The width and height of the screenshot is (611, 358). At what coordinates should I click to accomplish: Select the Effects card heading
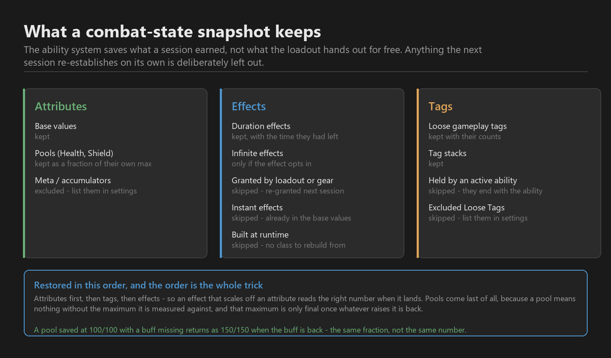[x=249, y=106]
